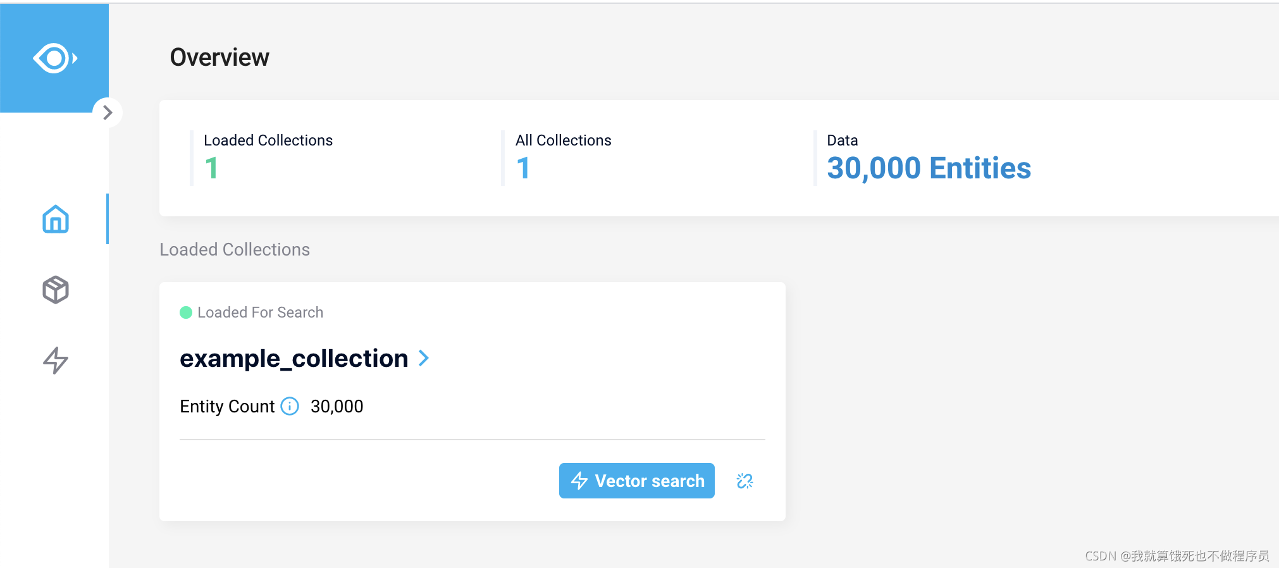Image resolution: width=1279 pixels, height=568 pixels.
Task: Click the 30,000 Entities data value
Action: click(x=929, y=168)
